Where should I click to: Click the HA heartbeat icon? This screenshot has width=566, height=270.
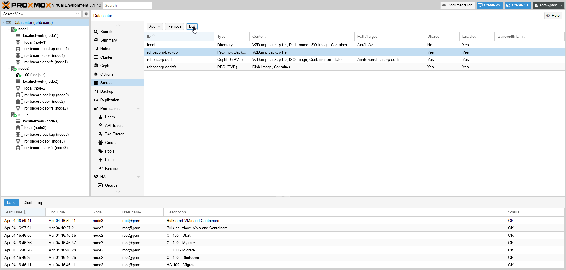coord(96,177)
